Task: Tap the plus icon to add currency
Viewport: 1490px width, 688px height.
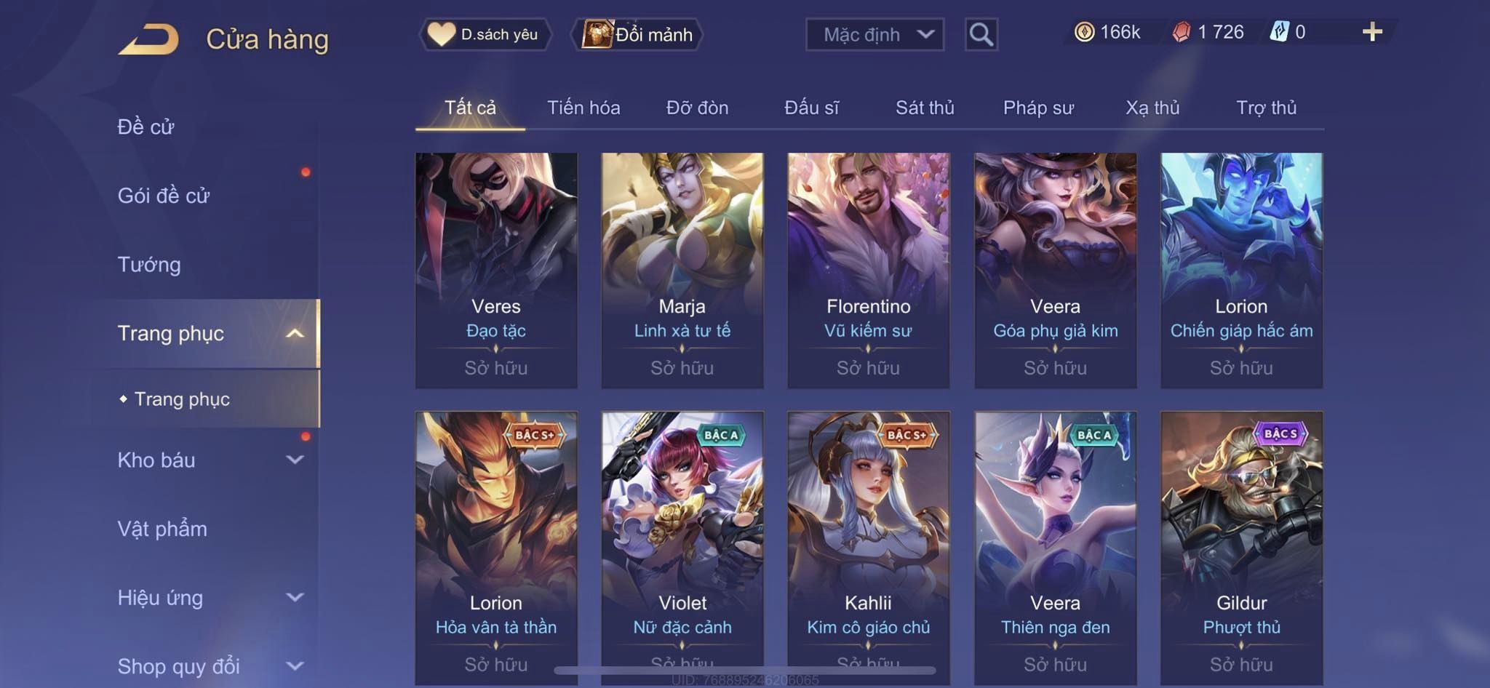Action: [x=1372, y=32]
